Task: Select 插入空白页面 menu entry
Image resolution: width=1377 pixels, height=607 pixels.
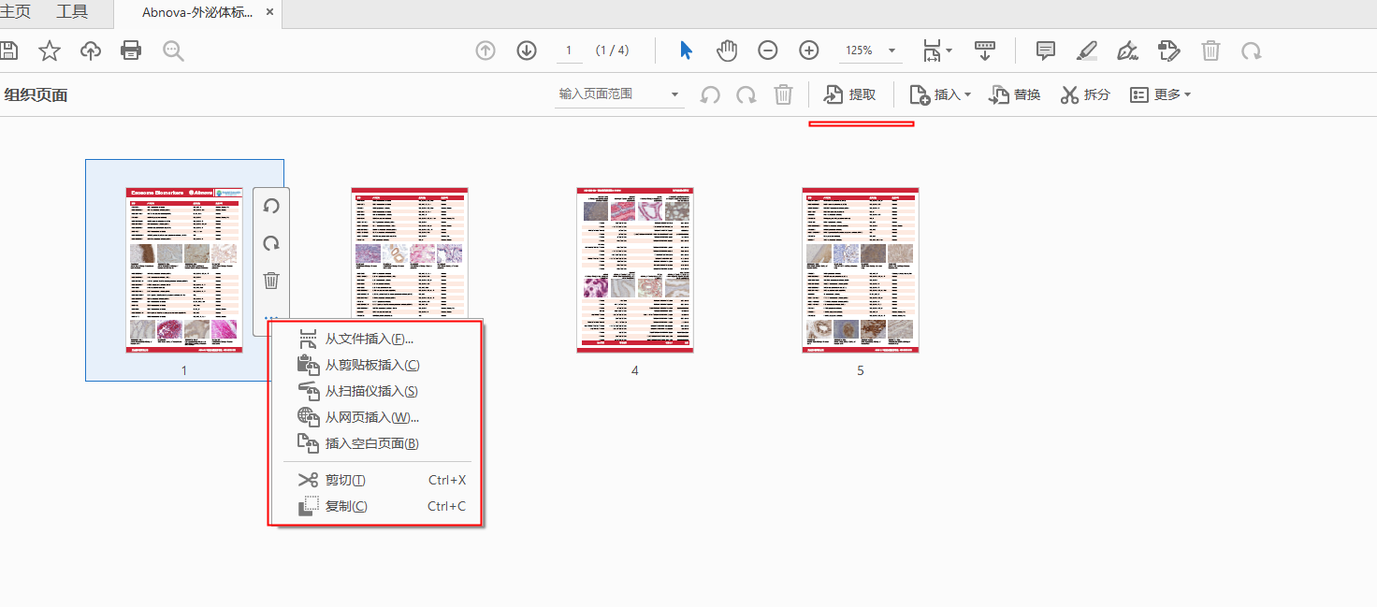Action: (x=370, y=443)
